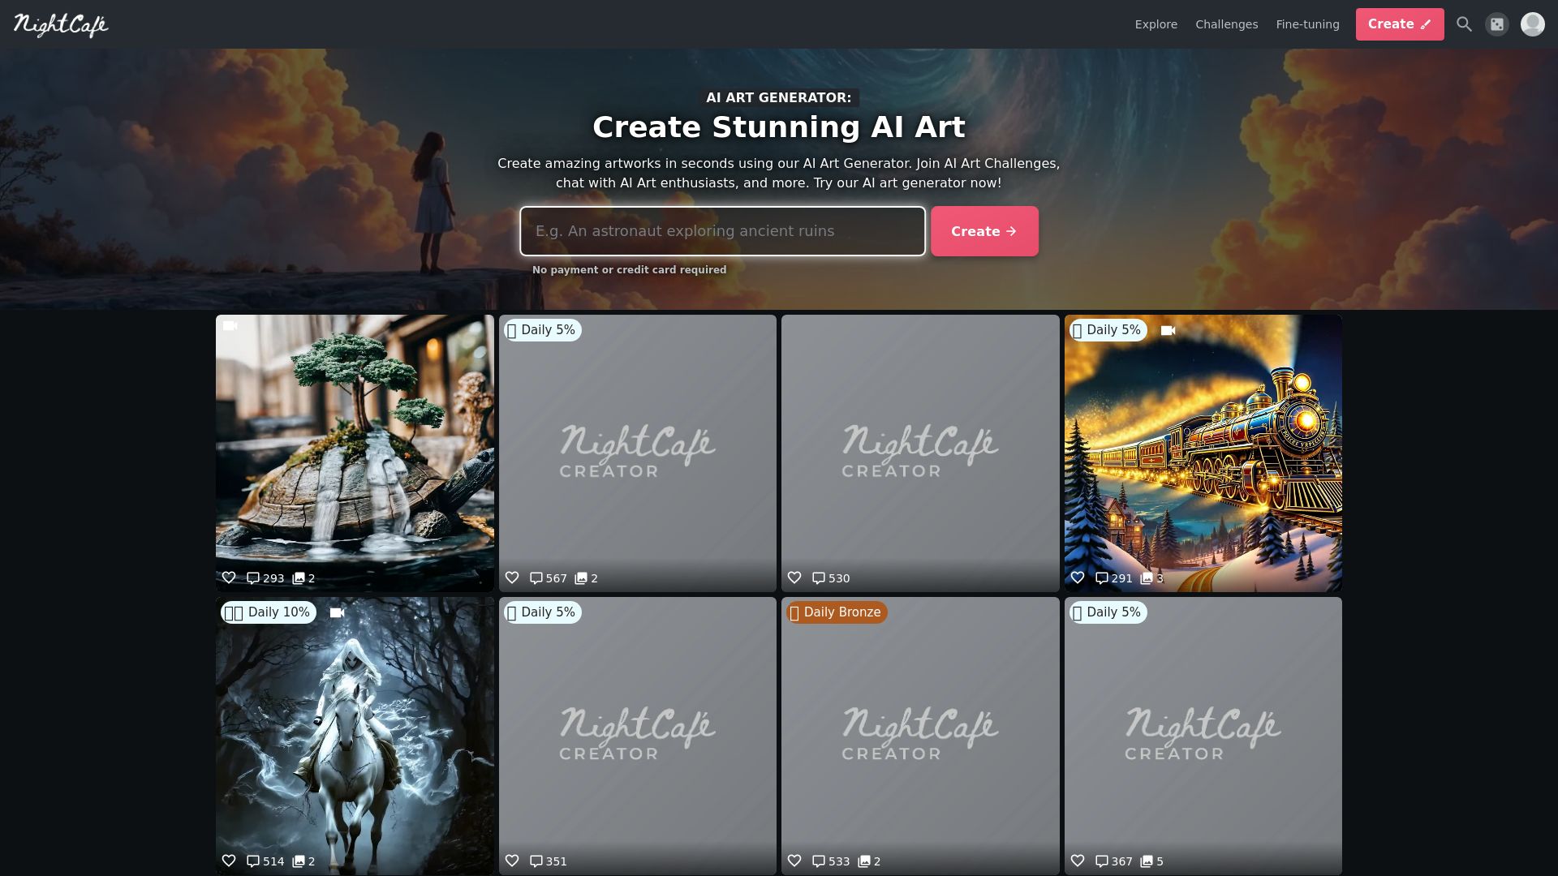This screenshot has width=1558, height=876.
Task: Open comments on the 530-comment artwork
Action: pos(831,578)
